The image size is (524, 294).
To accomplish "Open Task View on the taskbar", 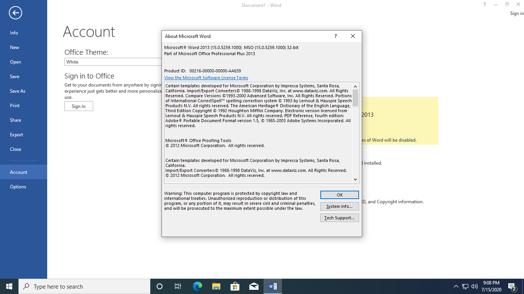I will pos(178,286).
